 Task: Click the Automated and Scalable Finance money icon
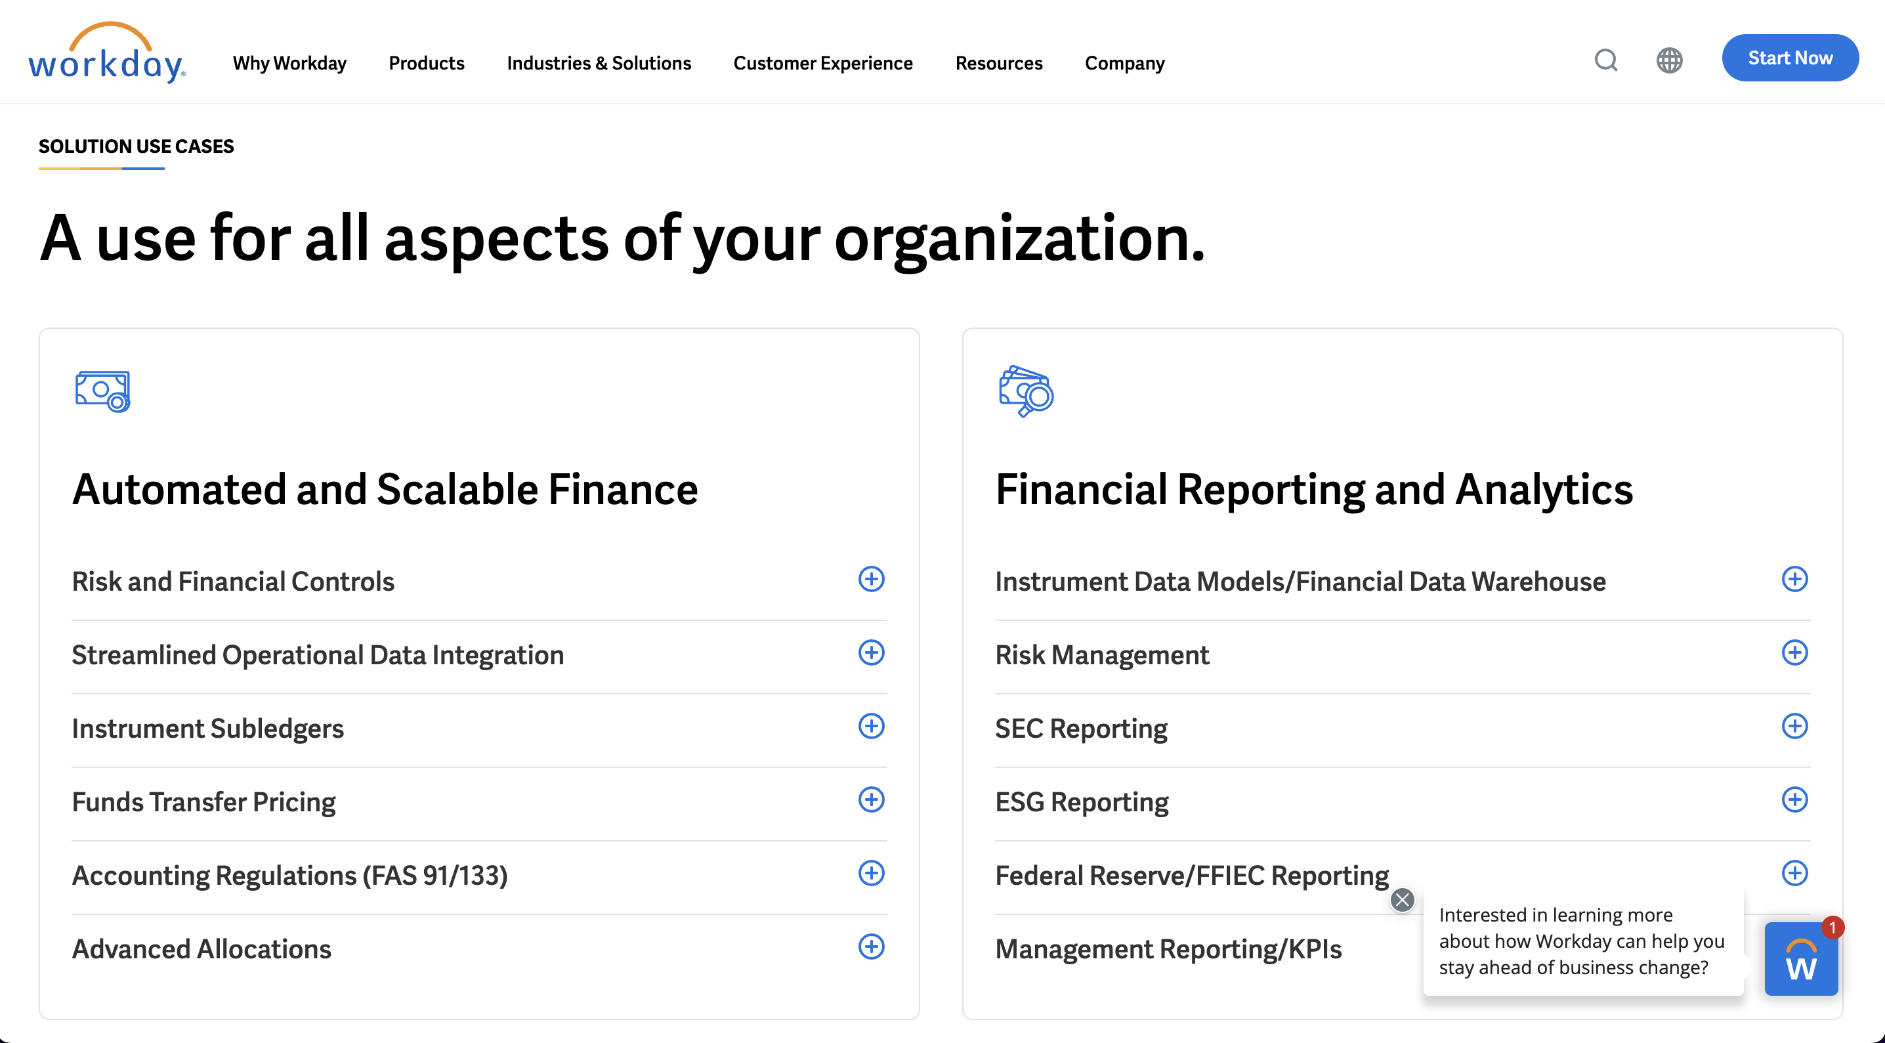coord(102,391)
